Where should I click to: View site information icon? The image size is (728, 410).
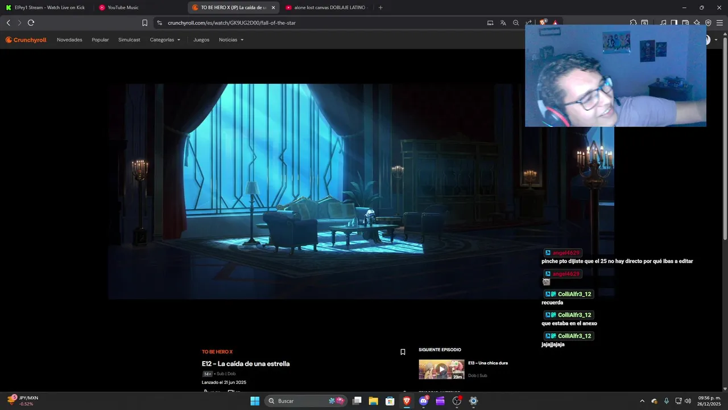[159, 23]
